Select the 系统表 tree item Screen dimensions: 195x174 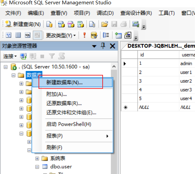pyautogui.click(x=58, y=158)
